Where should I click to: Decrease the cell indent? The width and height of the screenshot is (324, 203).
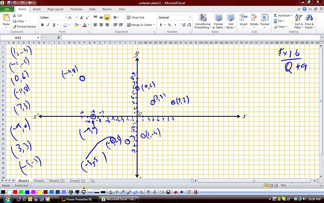coord(115,25)
